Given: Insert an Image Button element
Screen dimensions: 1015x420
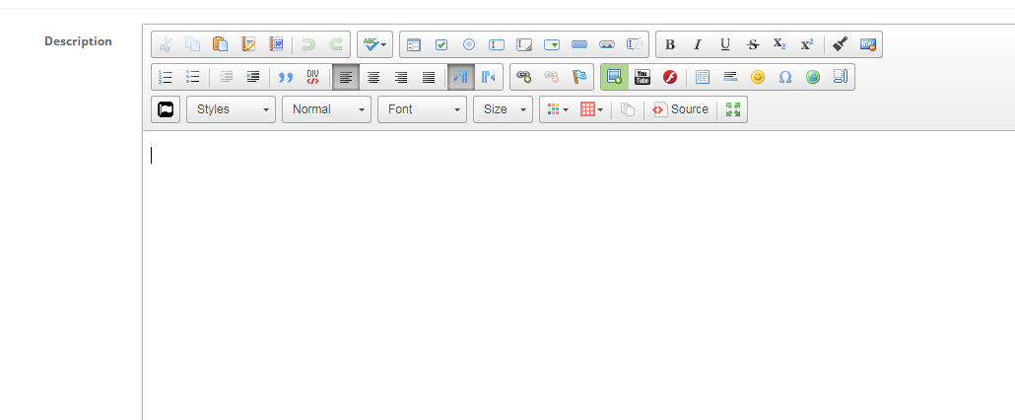Looking at the screenshot, I should 607,44.
